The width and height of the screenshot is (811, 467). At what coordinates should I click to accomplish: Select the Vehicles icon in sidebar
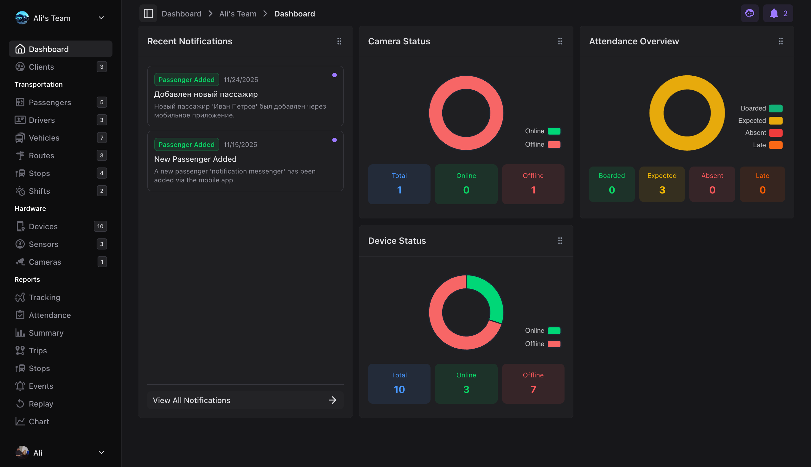(20, 138)
